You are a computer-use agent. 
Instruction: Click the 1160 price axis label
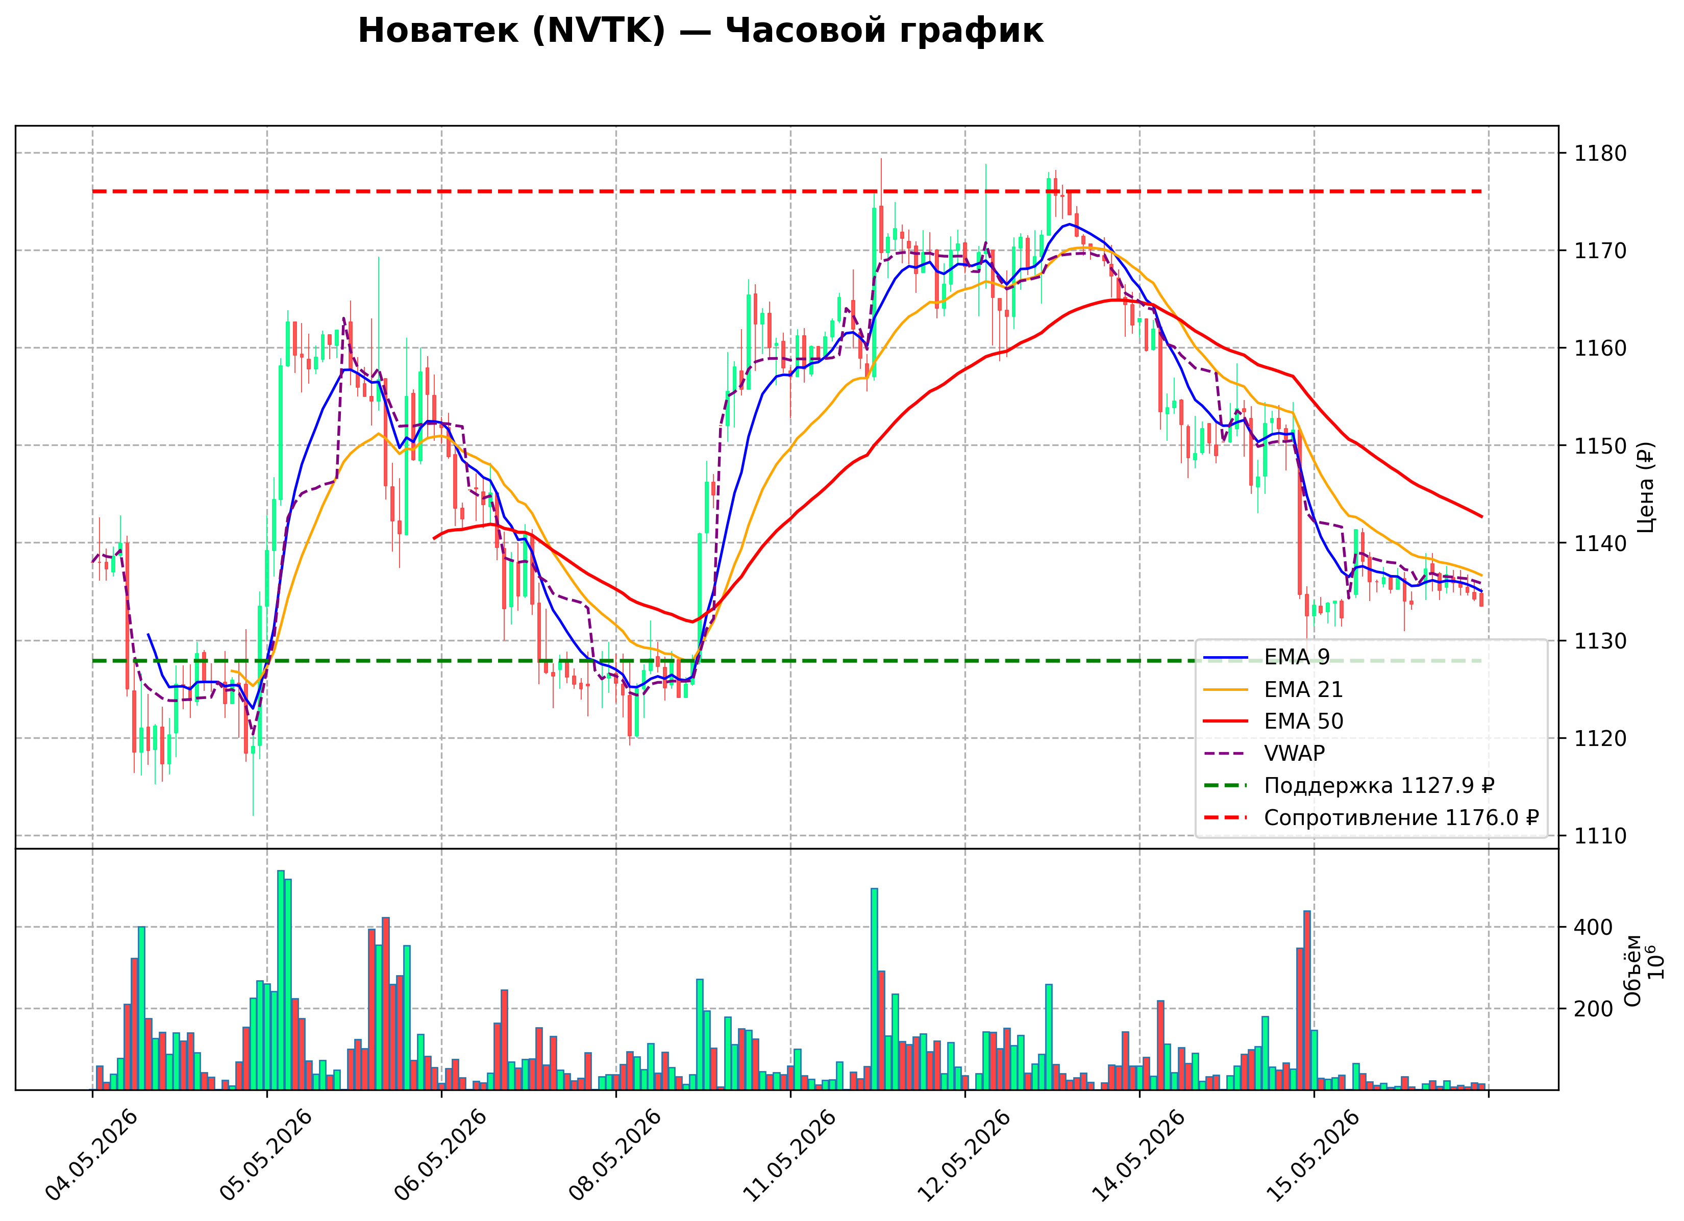pos(1600,348)
